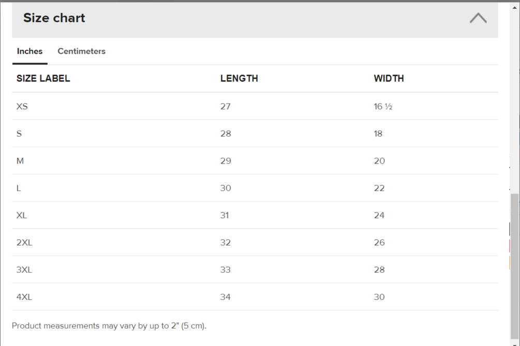The image size is (520, 346).
Task: Click the 16 ½ width value
Action: click(383, 107)
